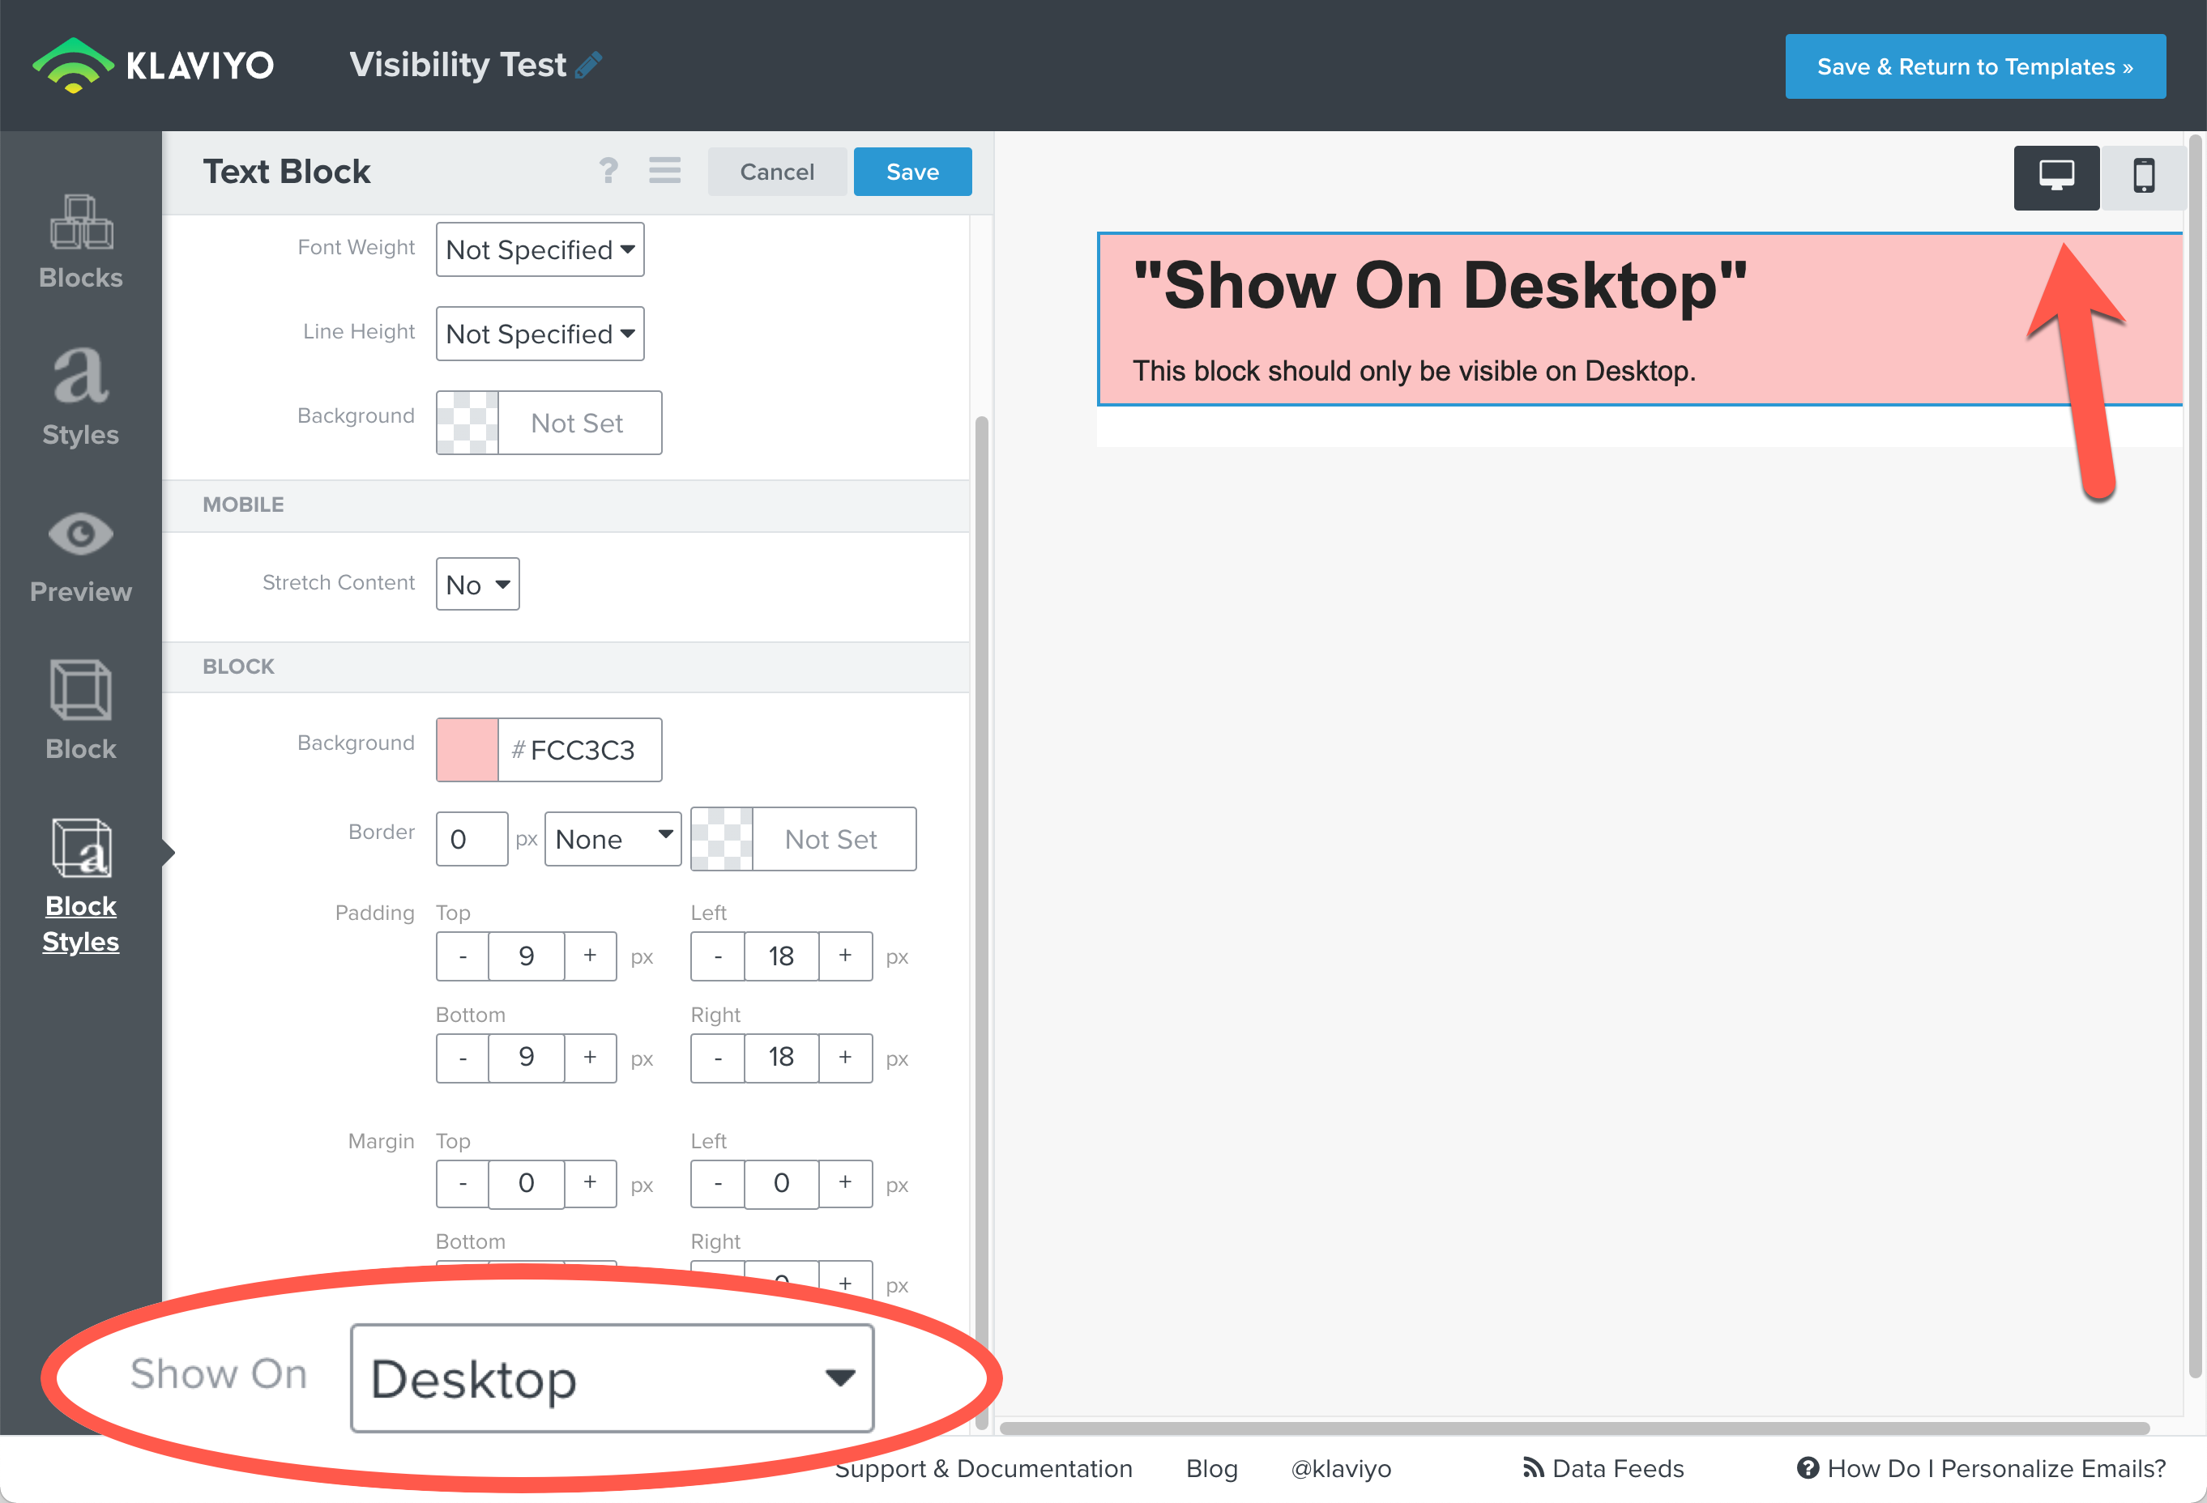This screenshot has width=2207, height=1503.
Task: Click Cancel button in Text Block panel
Action: [773, 171]
